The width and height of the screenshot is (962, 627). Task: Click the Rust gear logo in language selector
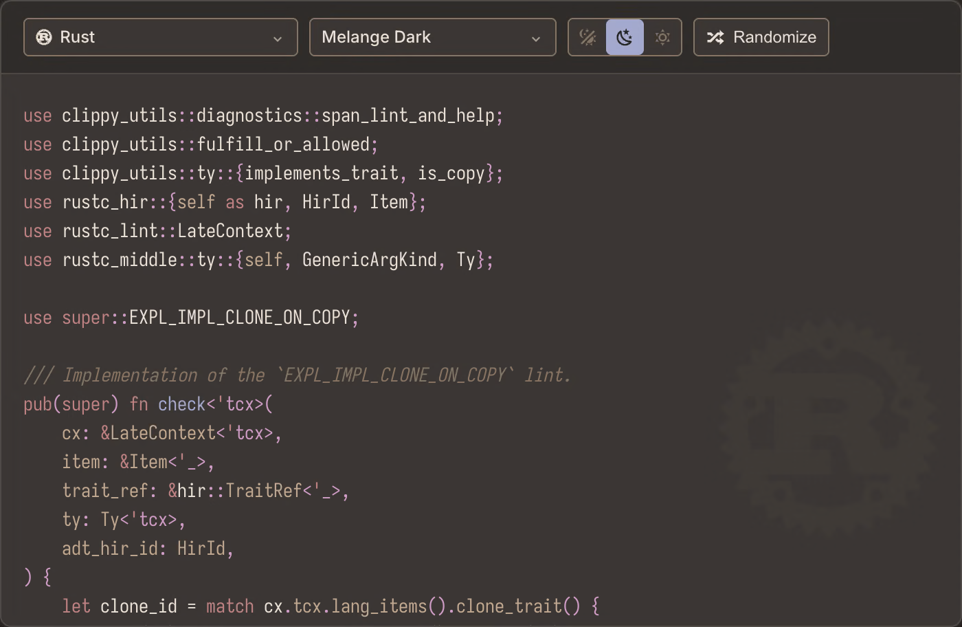coord(44,37)
